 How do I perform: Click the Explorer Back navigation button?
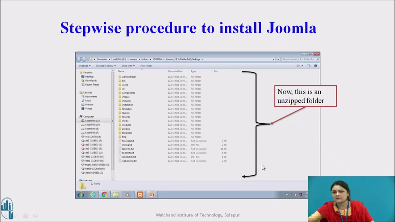78,59
